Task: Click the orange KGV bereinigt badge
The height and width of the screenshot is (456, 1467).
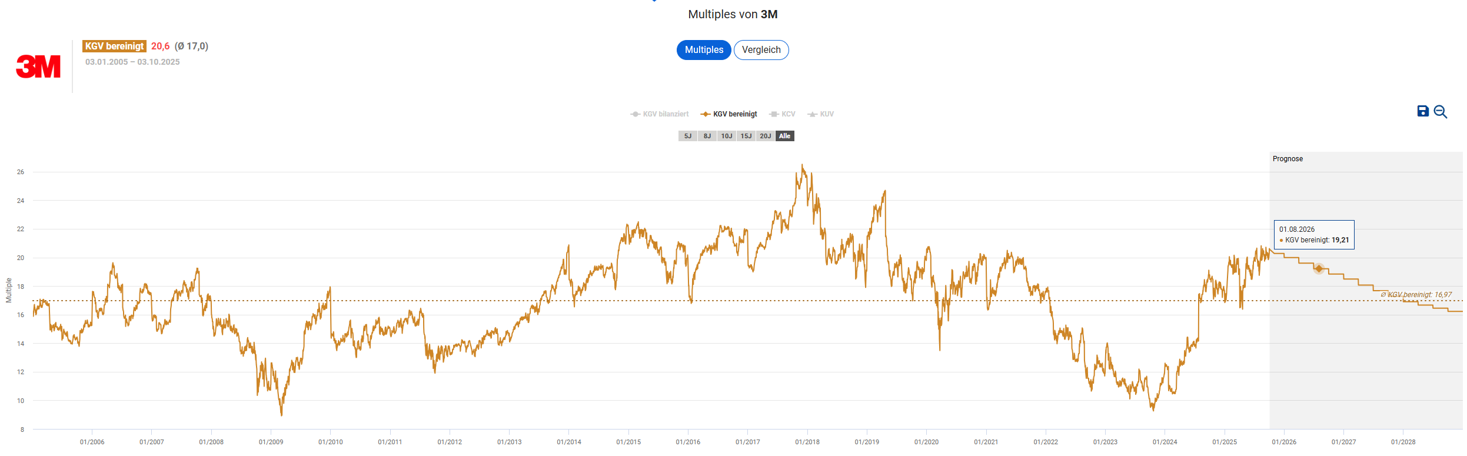Action: click(114, 46)
